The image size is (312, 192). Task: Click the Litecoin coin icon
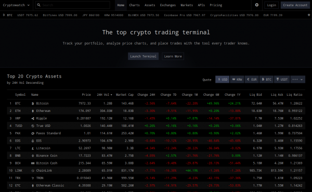33,148
